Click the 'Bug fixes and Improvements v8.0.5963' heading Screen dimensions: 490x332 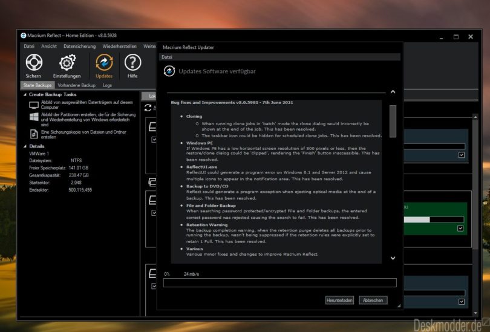pyautogui.click(x=232, y=102)
